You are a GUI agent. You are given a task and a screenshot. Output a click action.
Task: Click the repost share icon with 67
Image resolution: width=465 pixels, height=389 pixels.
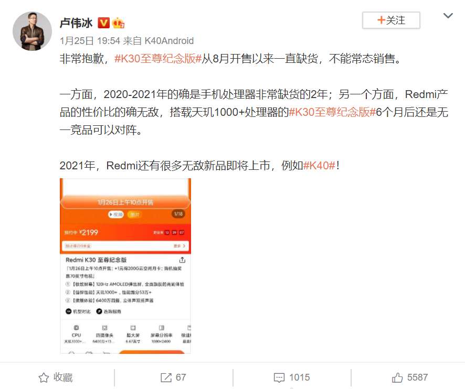(x=166, y=377)
